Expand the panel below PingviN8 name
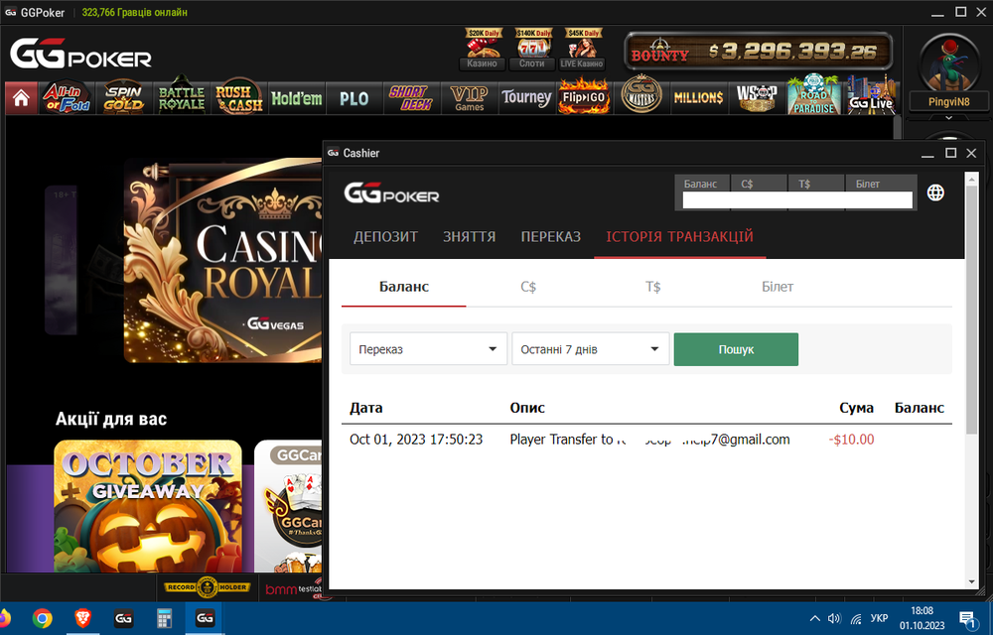 (x=948, y=118)
